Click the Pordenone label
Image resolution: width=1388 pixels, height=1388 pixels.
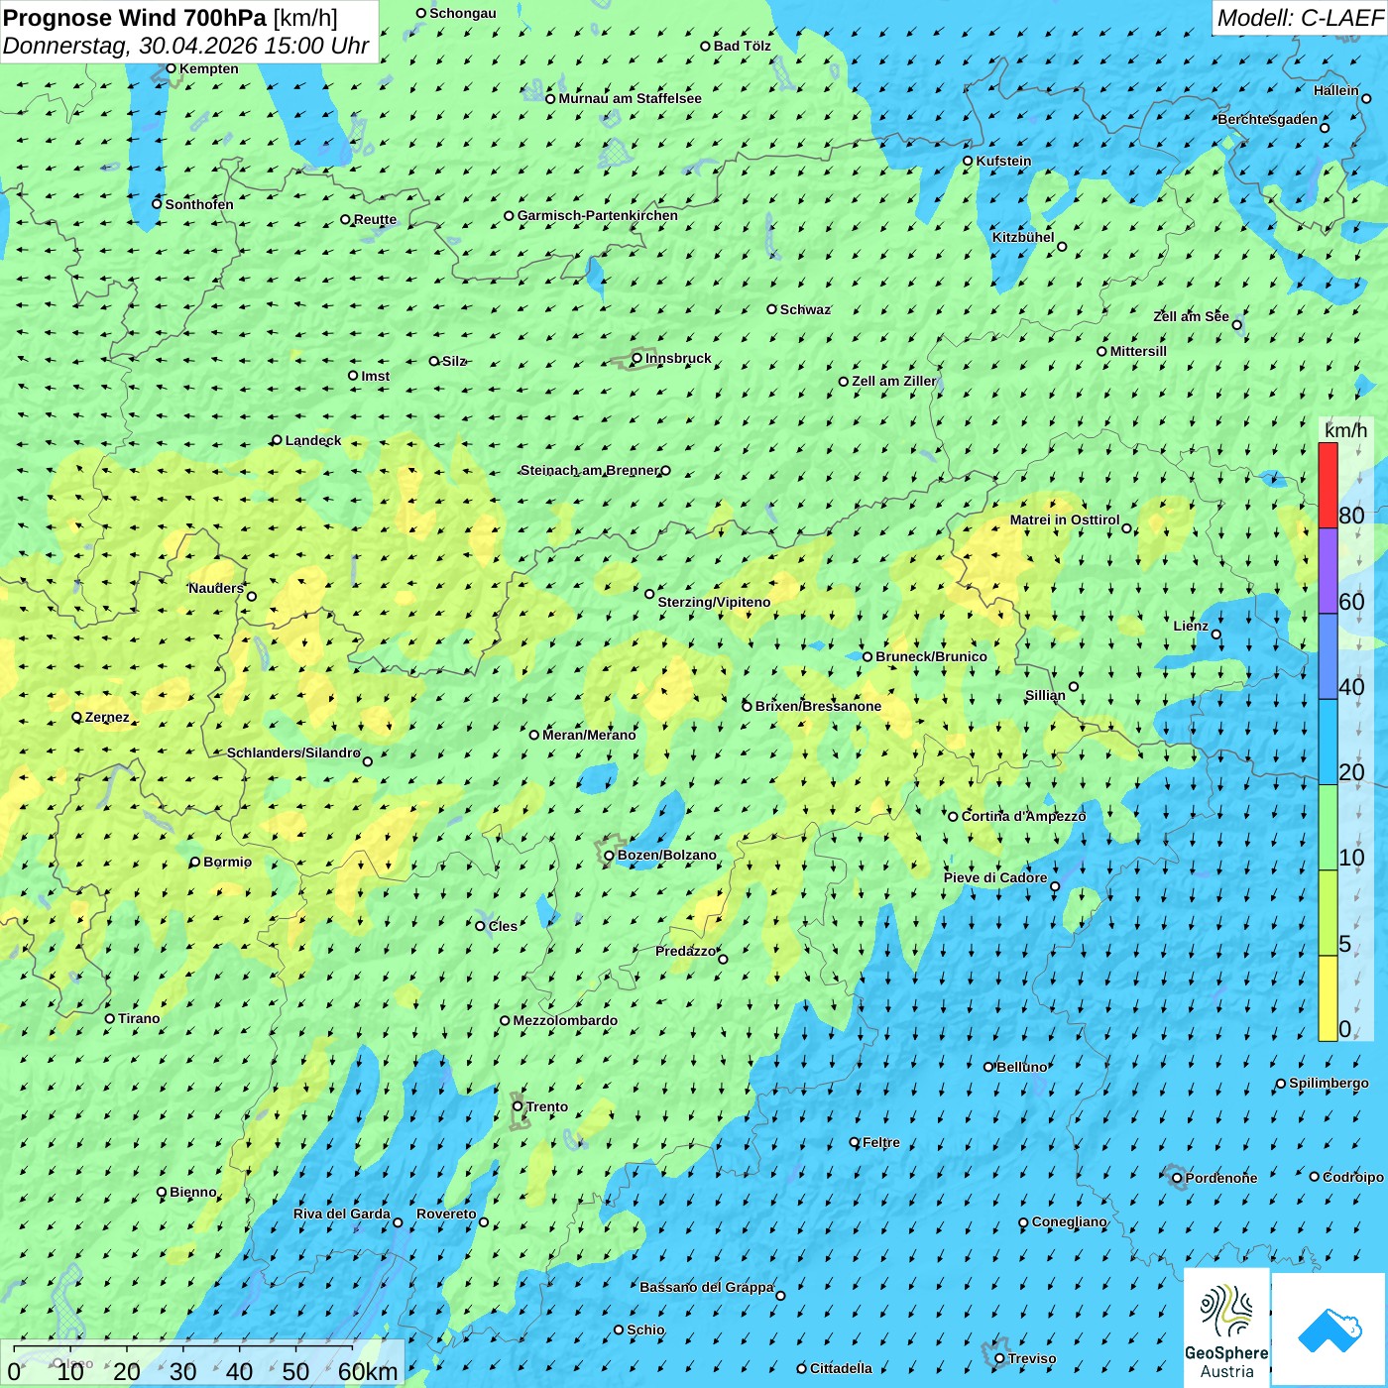point(1221,1178)
